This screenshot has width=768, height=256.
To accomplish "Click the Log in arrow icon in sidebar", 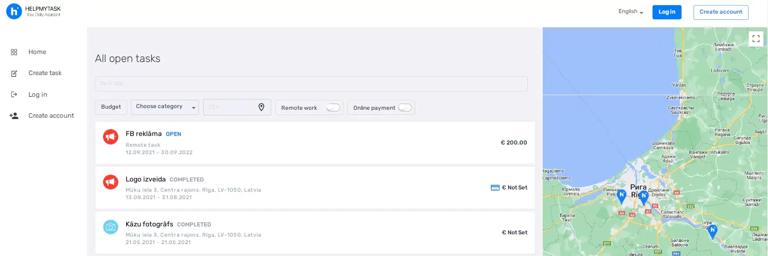I will [x=14, y=94].
